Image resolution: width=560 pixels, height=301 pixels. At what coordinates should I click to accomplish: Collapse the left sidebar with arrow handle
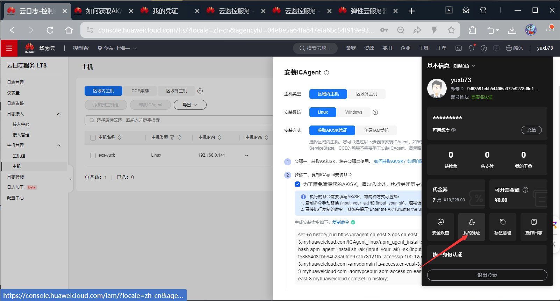71,179
